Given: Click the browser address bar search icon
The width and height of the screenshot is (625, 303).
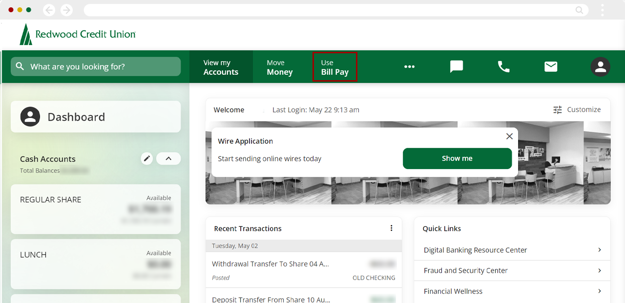Looking at the screenshot, I should [580, 10].
